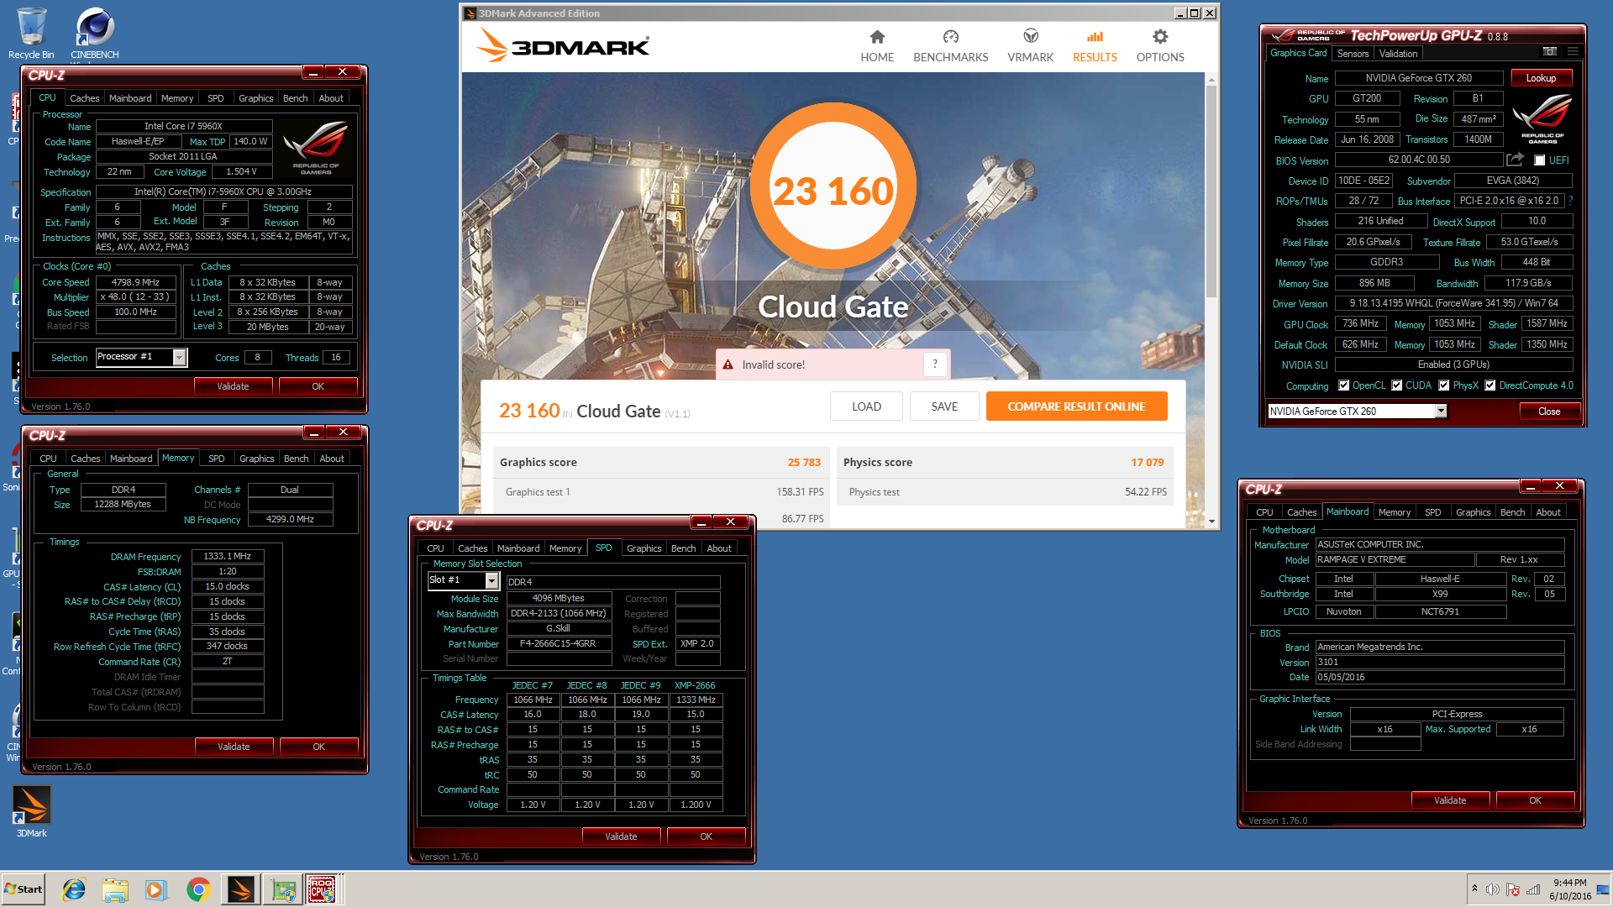Click the Close button in GPU-Z
The height and width of the screenshot is (907, 1613).
tap(1549, 412)
